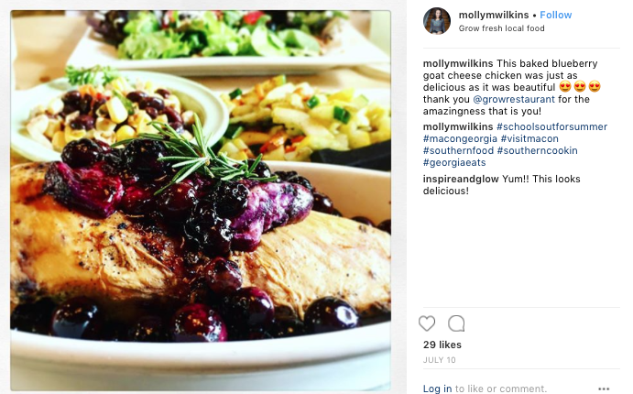Open the #southernfood hashtag
Screen dimensions: 633x394
coord(458,150)
